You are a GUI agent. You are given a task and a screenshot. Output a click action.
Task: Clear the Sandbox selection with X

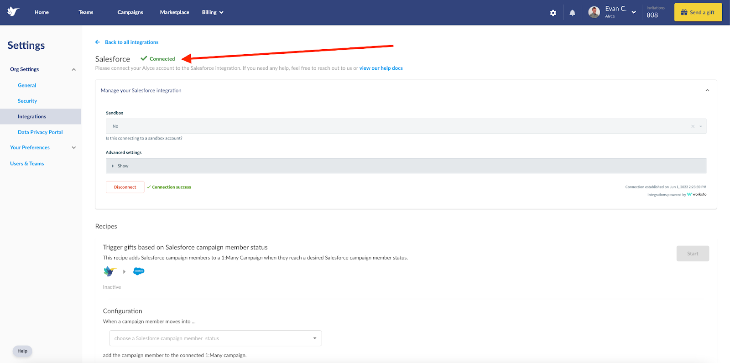coord(693,126)
